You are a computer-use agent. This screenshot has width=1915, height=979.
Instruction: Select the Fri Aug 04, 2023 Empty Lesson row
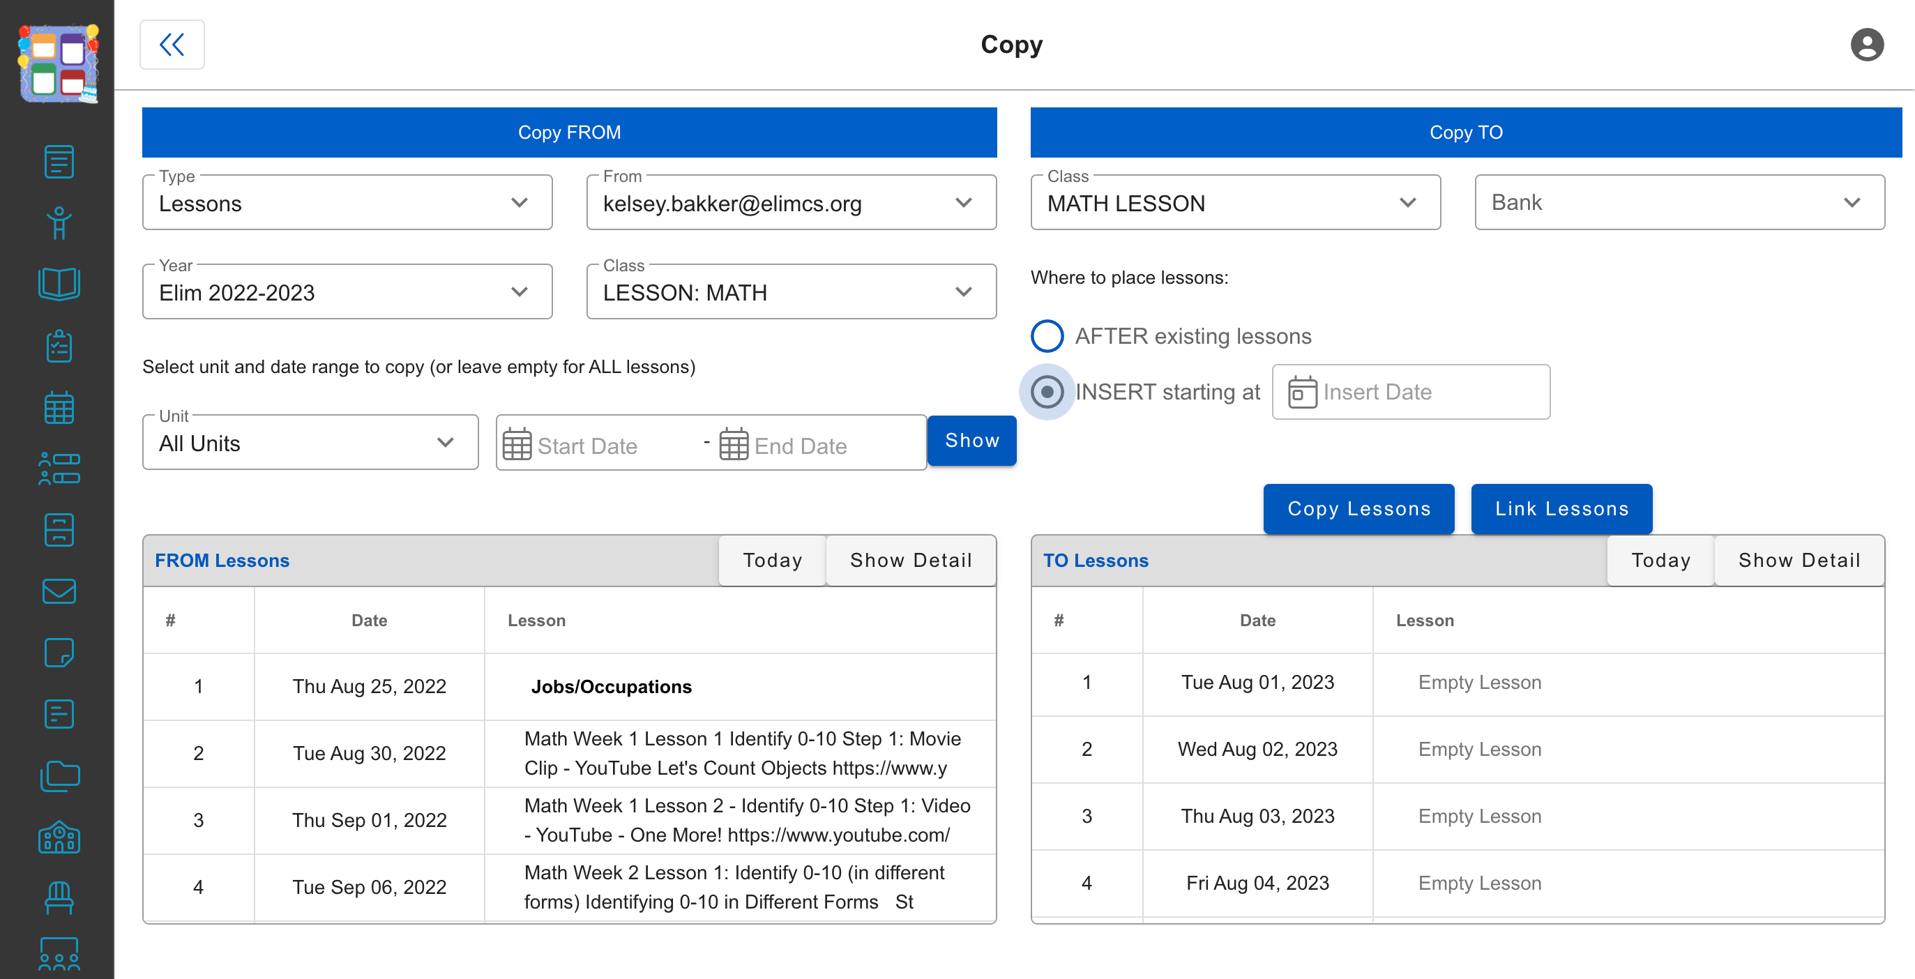[x=1457, y=883]
